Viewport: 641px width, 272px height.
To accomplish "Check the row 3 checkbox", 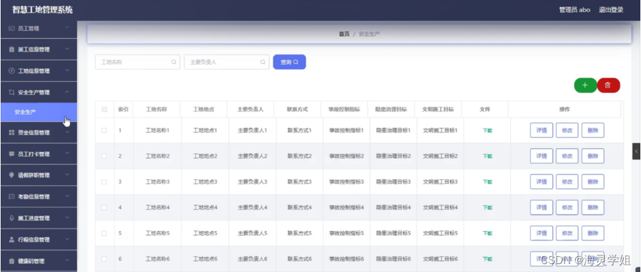I will (104, 182).
